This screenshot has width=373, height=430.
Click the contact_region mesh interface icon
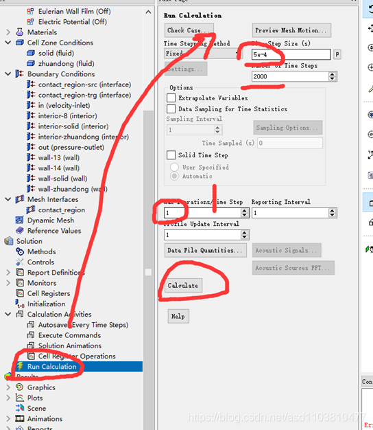click(x=31, y=210)
